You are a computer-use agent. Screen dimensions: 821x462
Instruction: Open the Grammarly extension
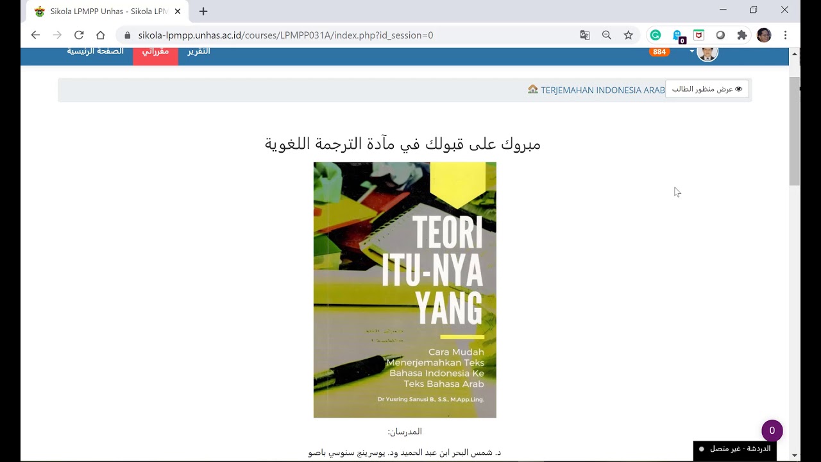click(656, 35)
